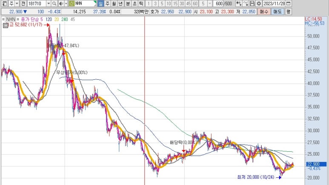Click the date field 2023/11/28
This screenshot has width=329, height=185.
274,3
